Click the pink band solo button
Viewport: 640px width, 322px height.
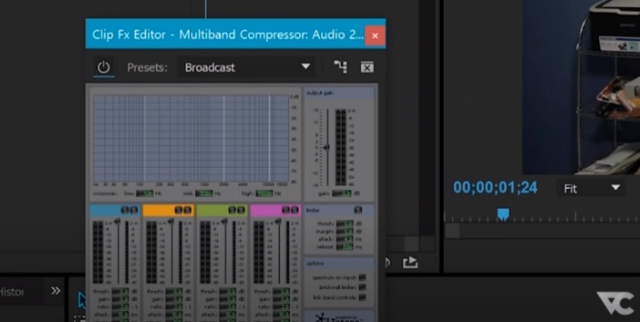tap(286, 210)
